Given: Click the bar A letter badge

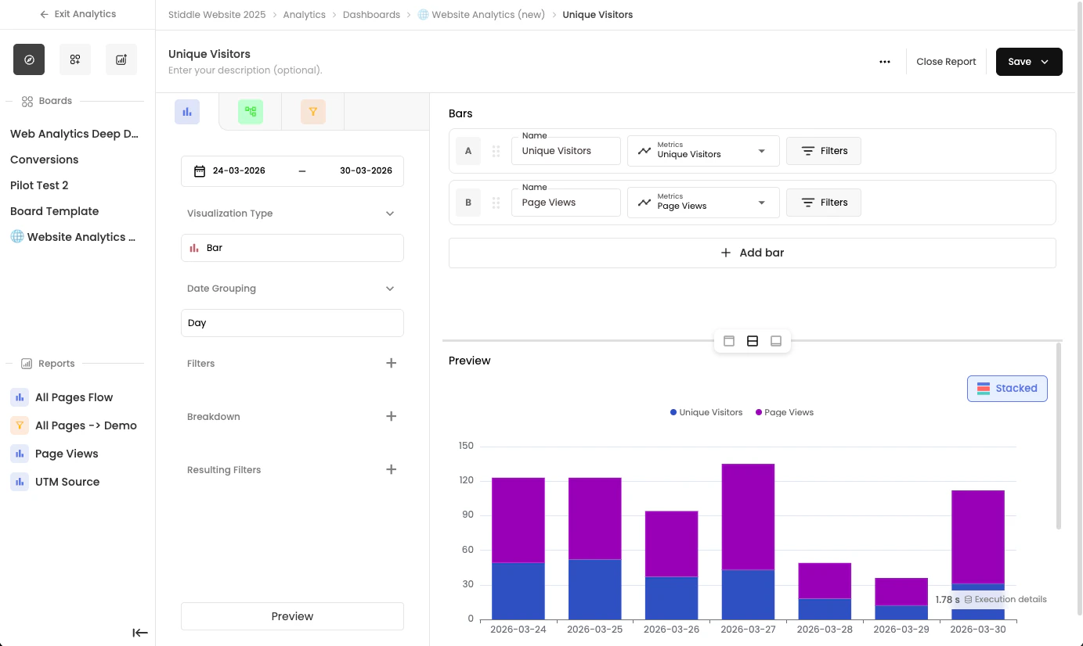Looking at the screenshot, I should 468,151.
